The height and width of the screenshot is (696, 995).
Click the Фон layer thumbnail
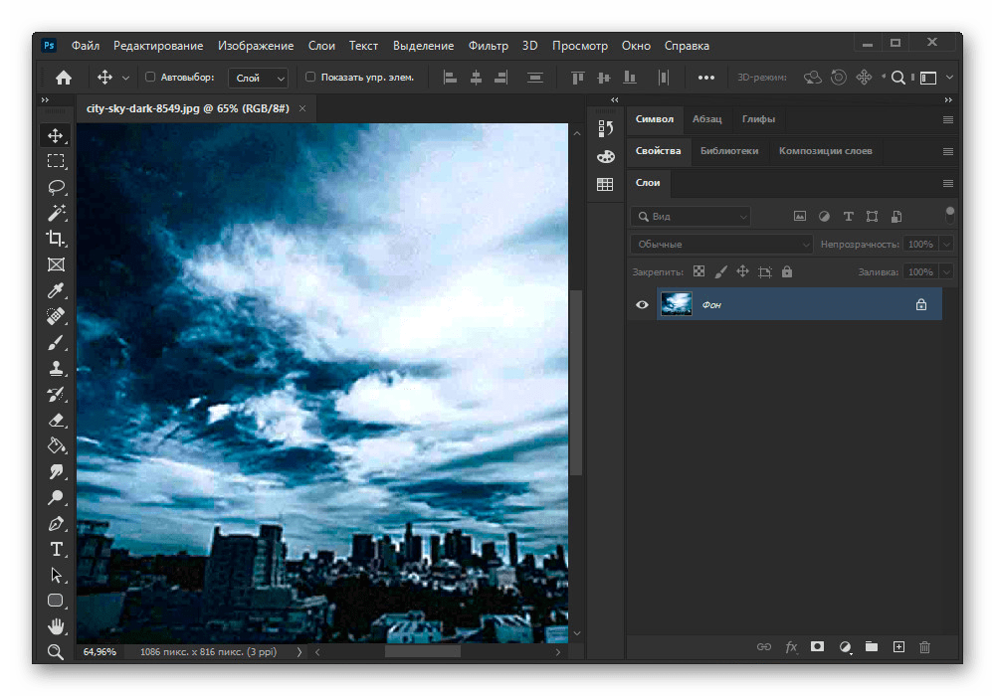(x=677, y=304)
